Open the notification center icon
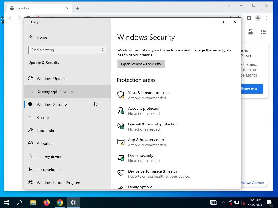This screenshot has width=278, height=208. pyautogui.click(x=269, y=203)
